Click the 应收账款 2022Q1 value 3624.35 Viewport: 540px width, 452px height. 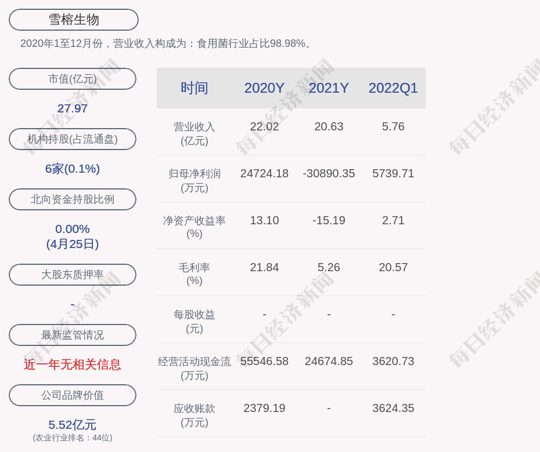click(x=393, y=408)
